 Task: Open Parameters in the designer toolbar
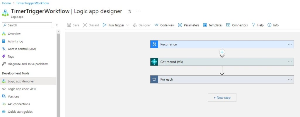tap(189, 25)
